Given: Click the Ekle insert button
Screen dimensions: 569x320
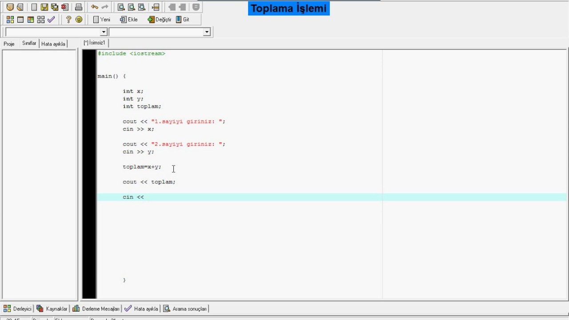Looking at the screenshot, I should click(129, 20).
